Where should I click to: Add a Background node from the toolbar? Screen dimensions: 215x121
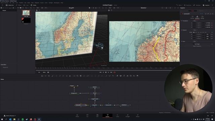pos(42,76)
